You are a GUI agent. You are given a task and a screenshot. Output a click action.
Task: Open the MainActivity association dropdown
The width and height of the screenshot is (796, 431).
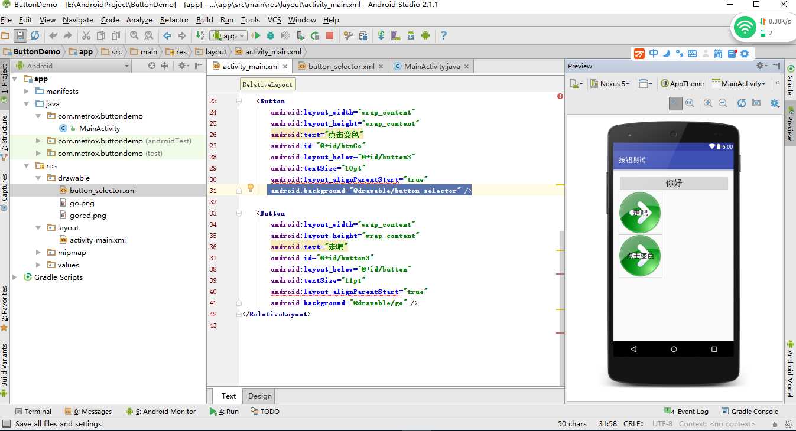(739, 84)
